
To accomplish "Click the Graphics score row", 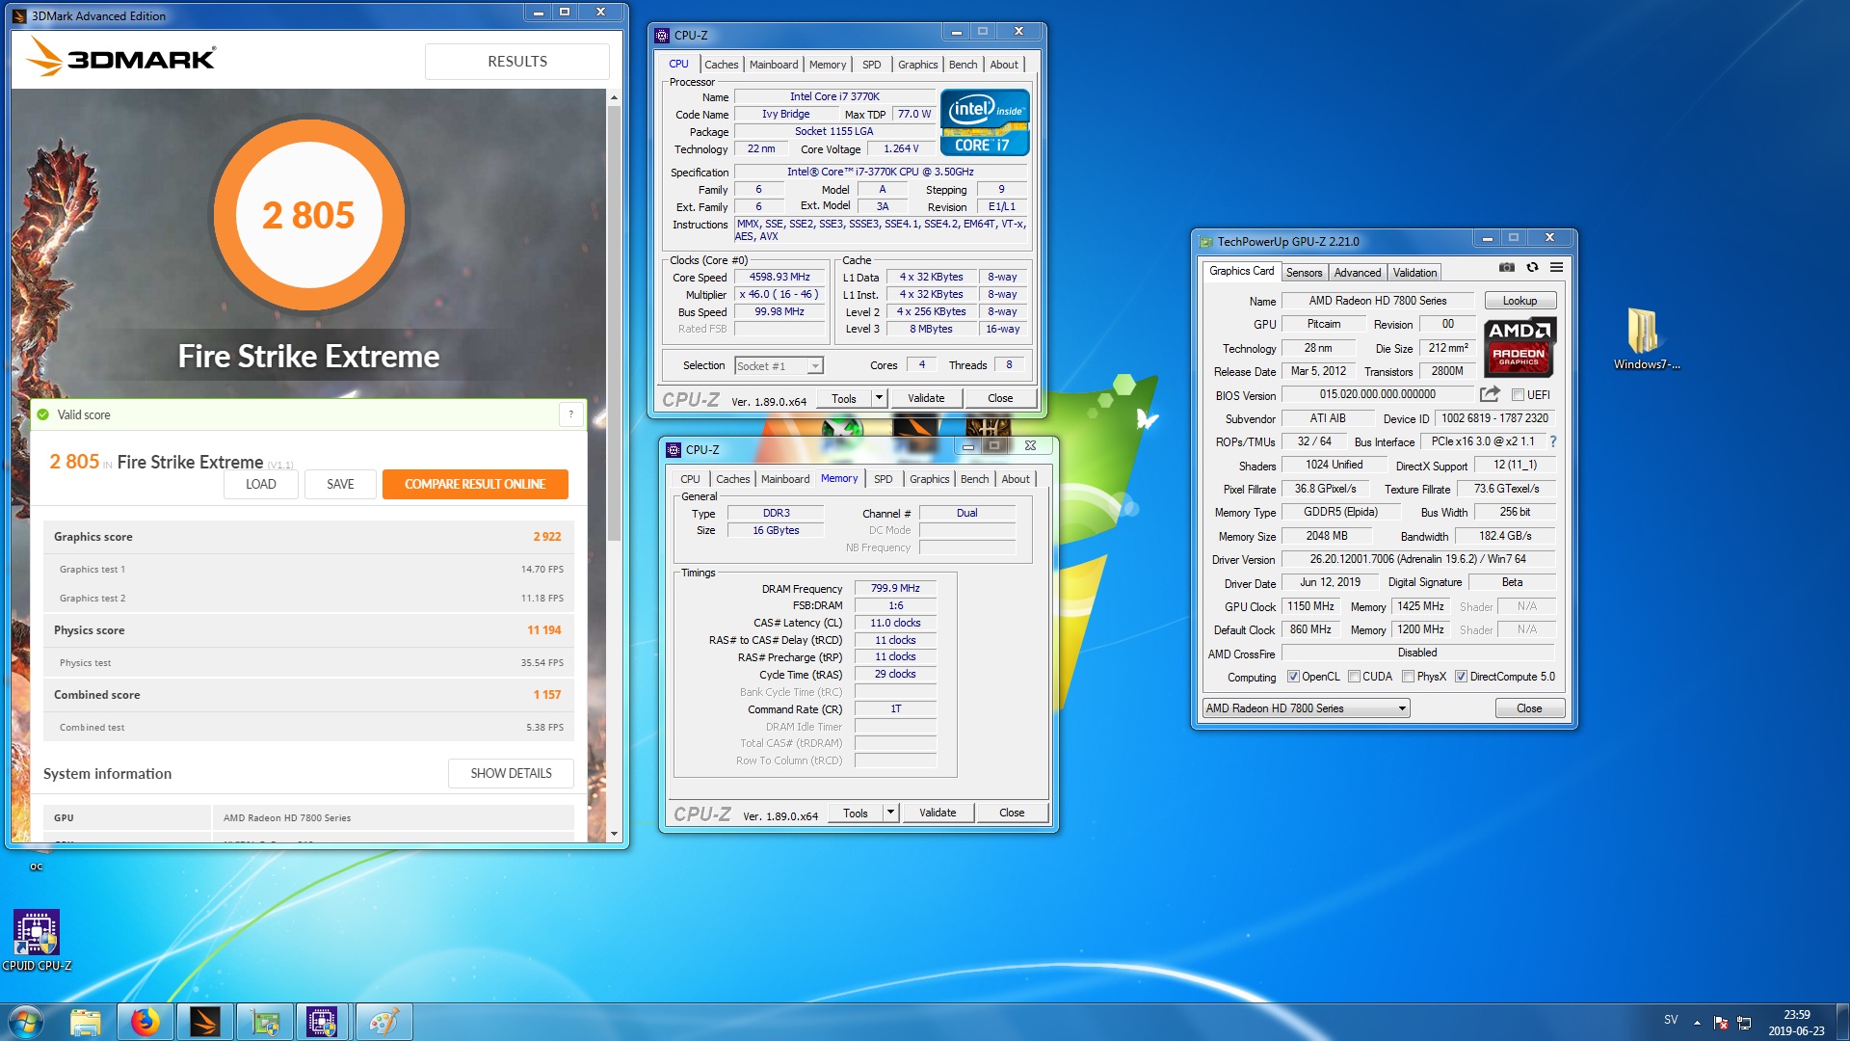I will [x=308, y=537].
